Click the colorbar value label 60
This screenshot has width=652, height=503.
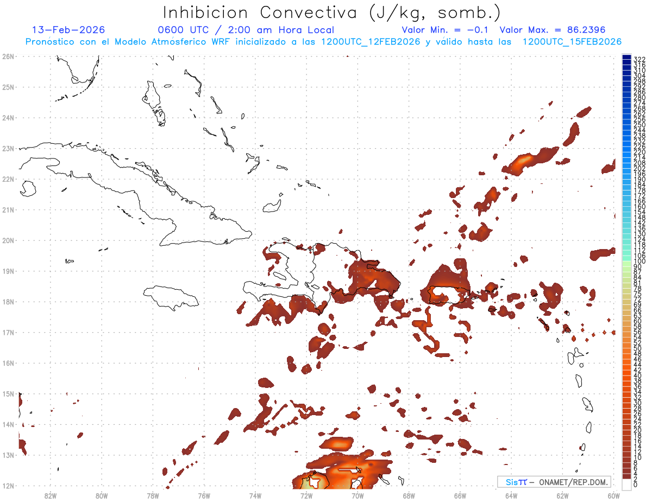(x=637, y=321)
